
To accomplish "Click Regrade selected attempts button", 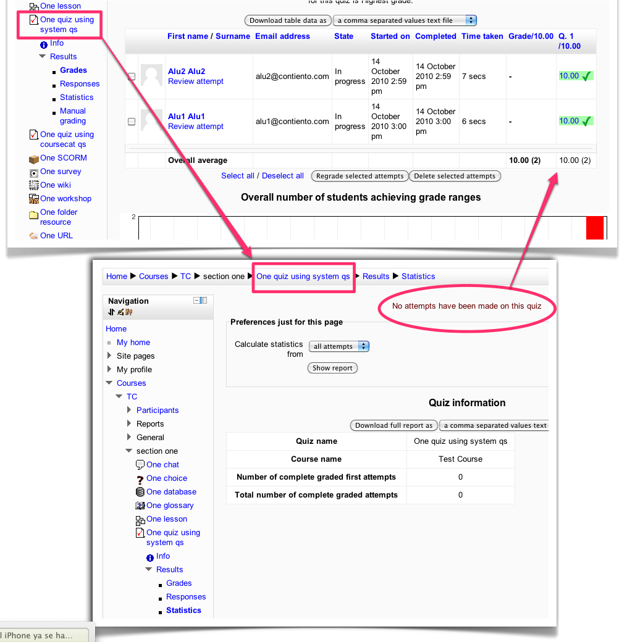I will point(360,176).
